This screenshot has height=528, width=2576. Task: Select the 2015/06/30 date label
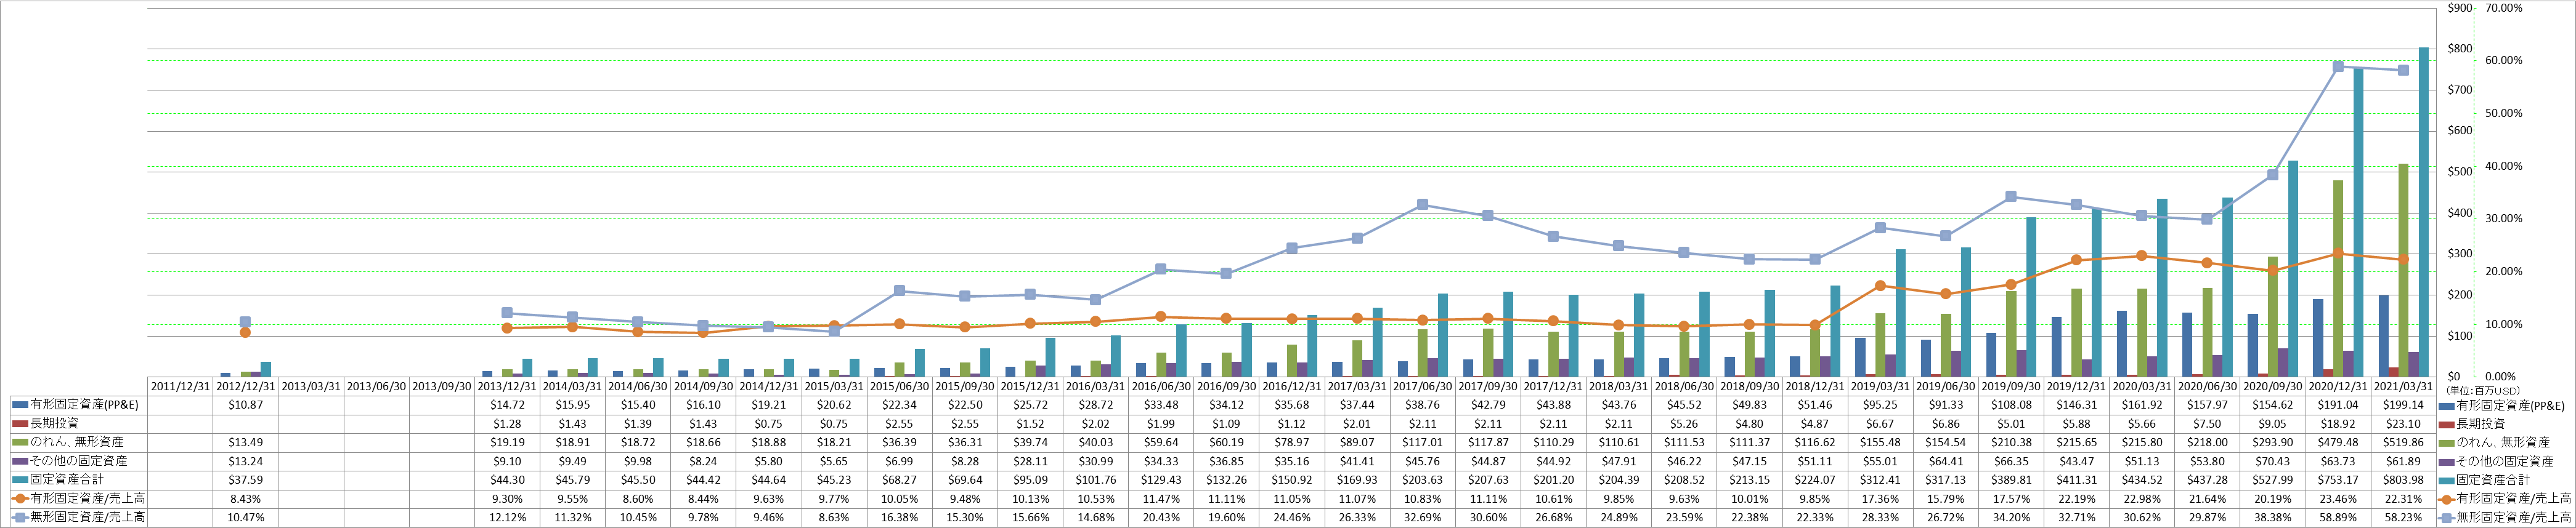(x=899, y=386)
